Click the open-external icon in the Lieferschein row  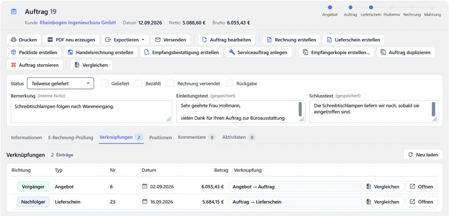click(x=413, y=202)
